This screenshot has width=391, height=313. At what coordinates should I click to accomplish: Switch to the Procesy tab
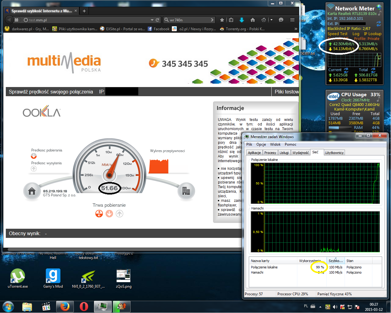pyautogui.click(x=270, y=153)
